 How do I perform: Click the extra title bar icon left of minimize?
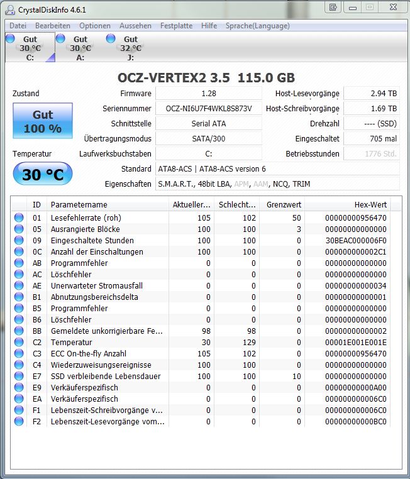pyautogui.click(x=333, y=7)
